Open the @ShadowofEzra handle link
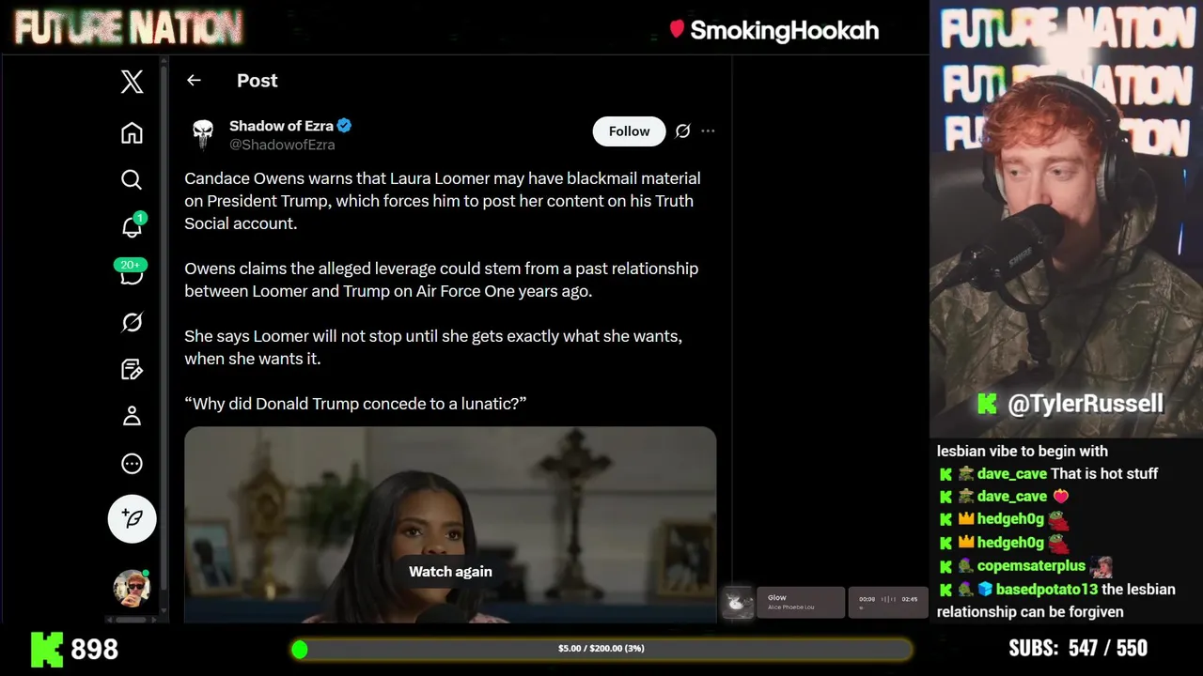 [x=282, y=145]
